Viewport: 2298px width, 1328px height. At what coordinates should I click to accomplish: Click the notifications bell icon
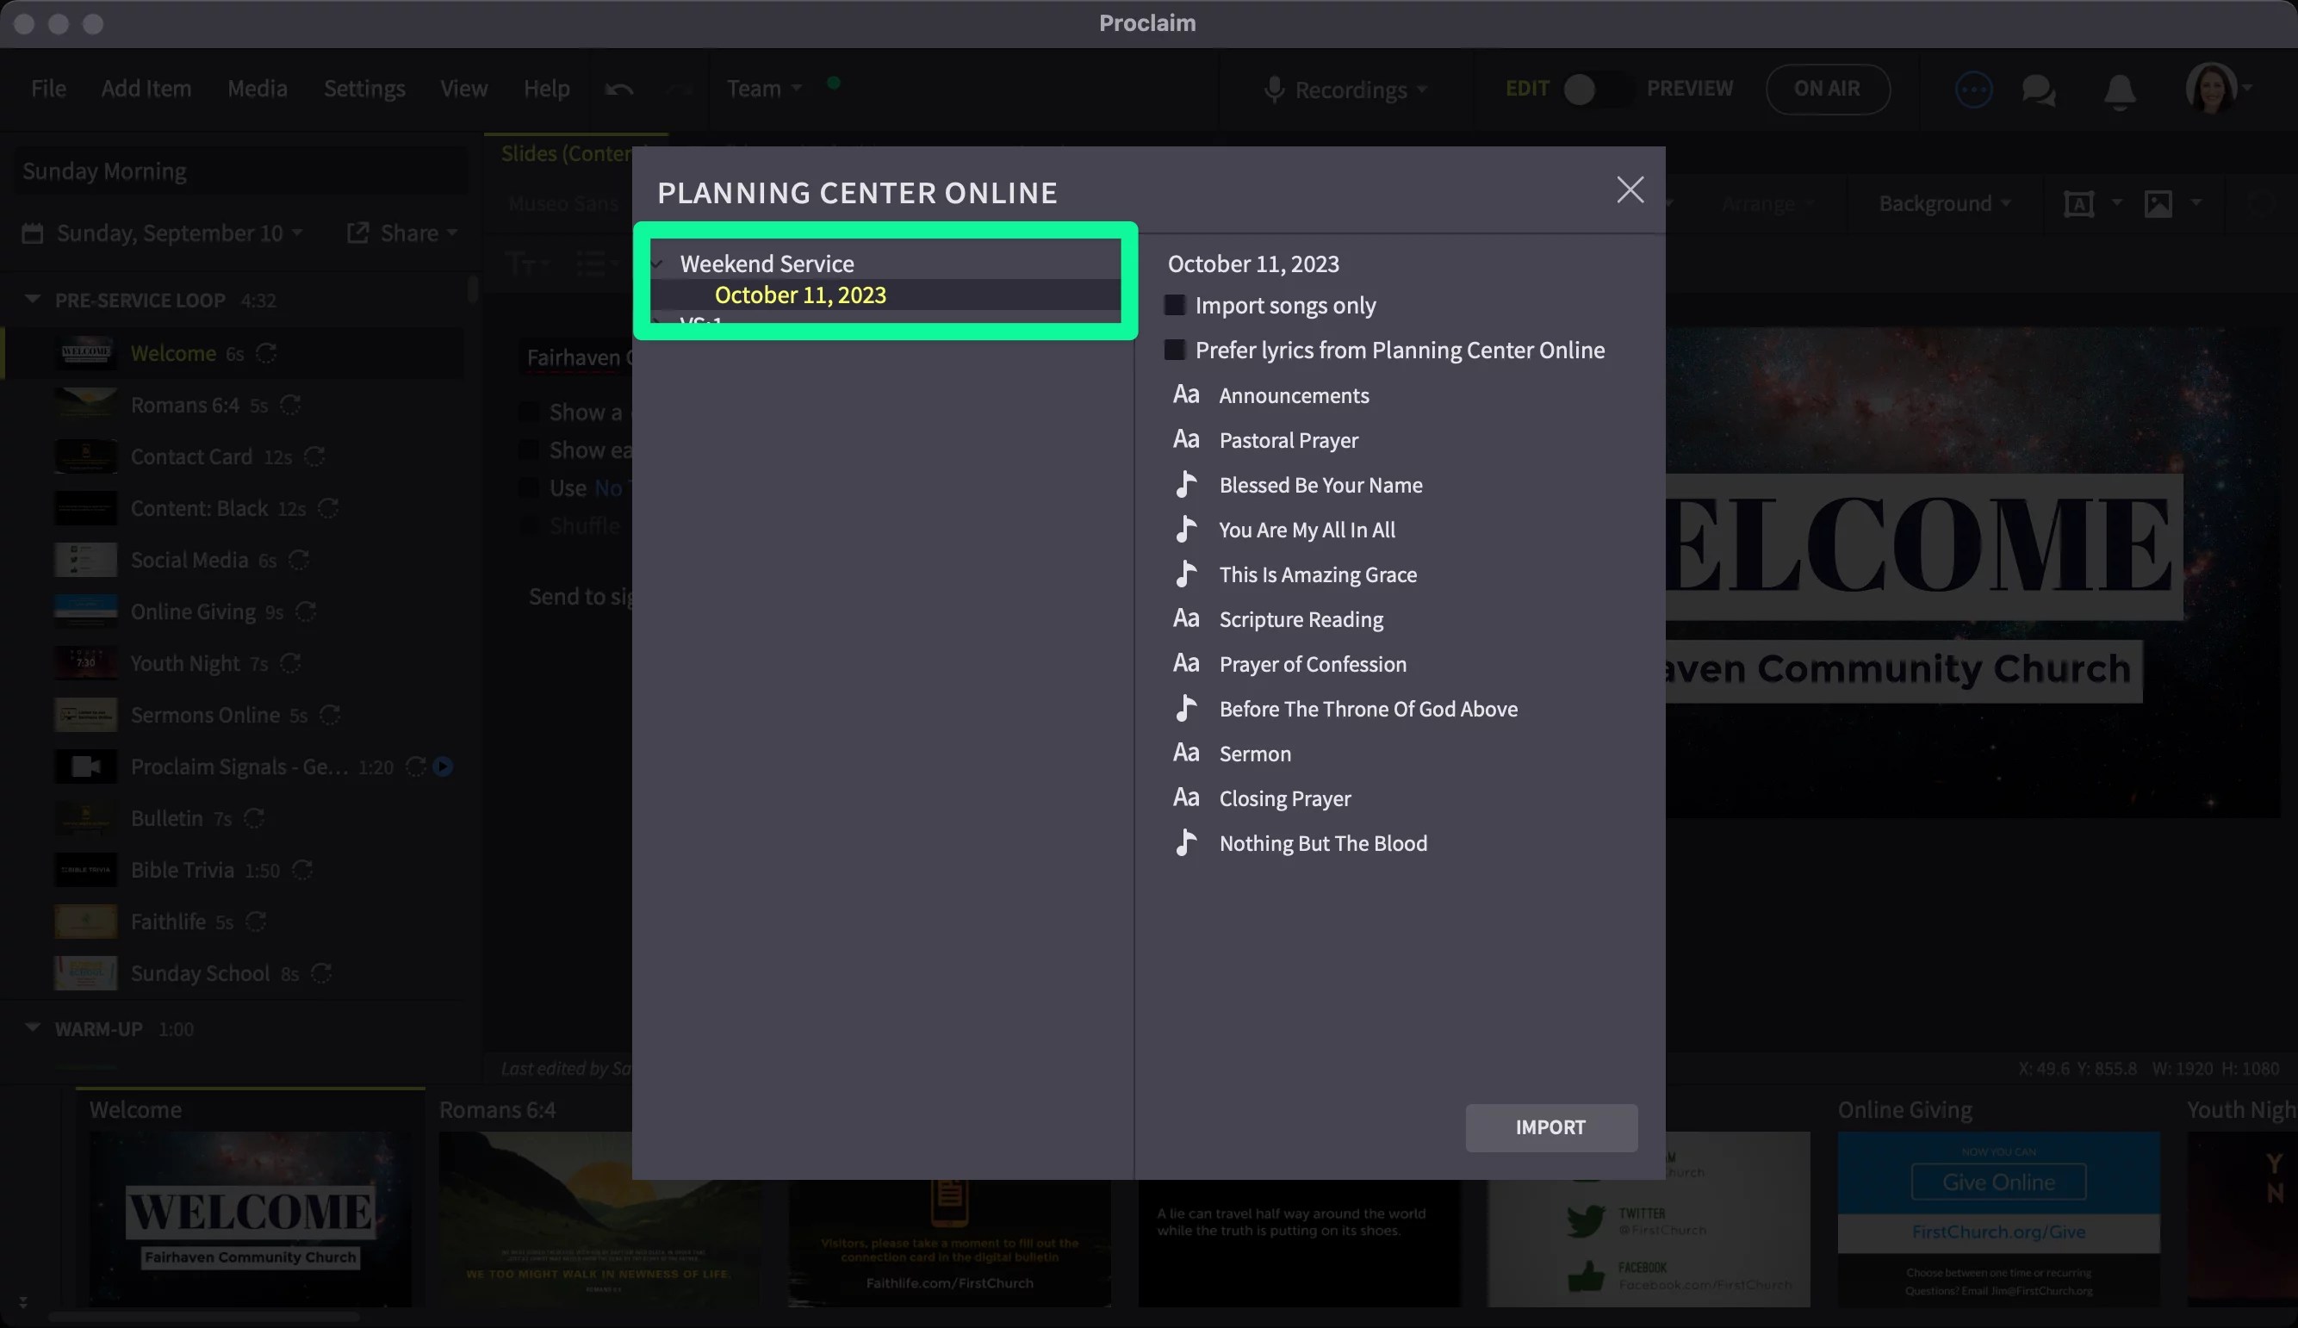point(2119,90)
